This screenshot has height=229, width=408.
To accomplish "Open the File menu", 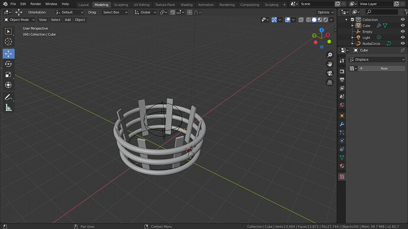I will pos(13,4).
